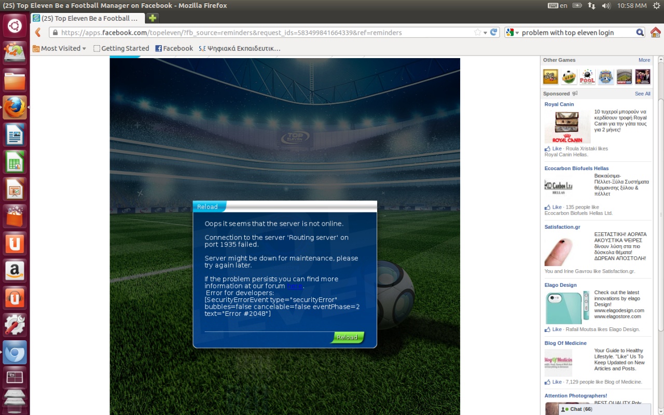Viewport: 664px width, 415px height.
Task: Open Amazon launcher icon
Action: 15,271
